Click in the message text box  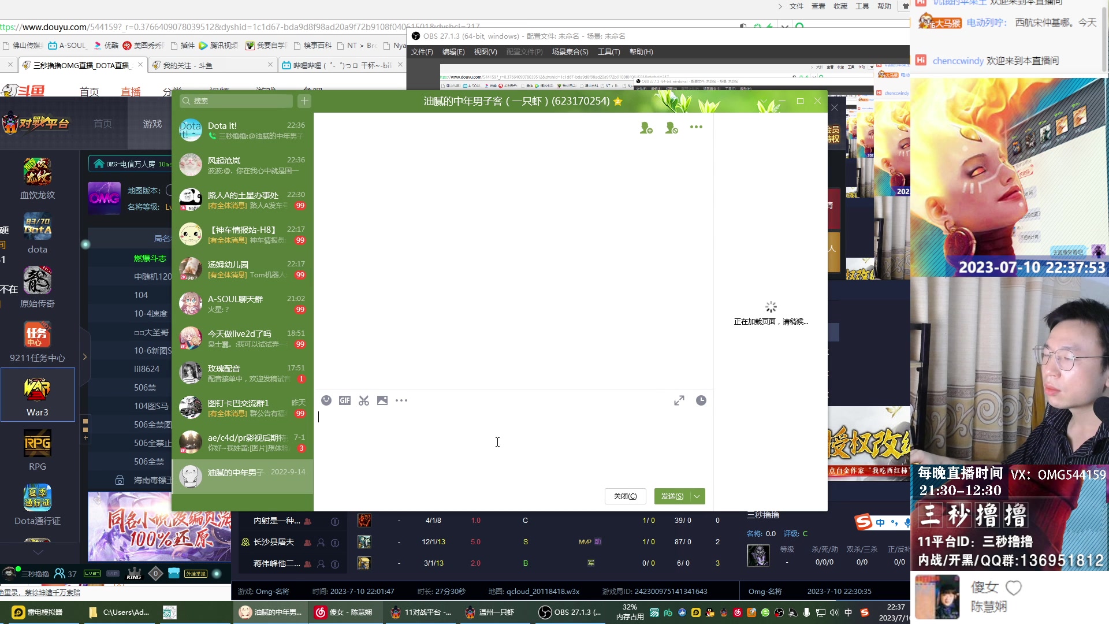tap(513, 446)
